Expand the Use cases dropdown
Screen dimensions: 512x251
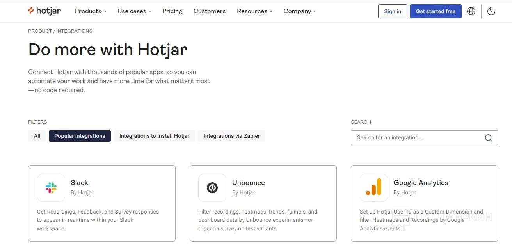(x=134, y=11)
